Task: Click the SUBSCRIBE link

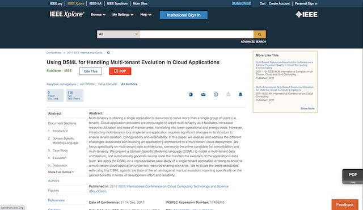Action: click(x=242, y=3)
